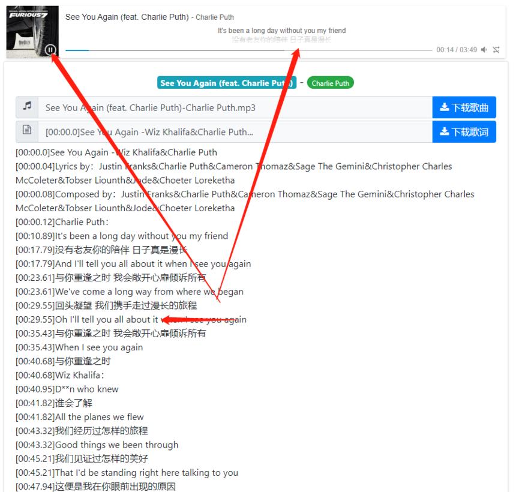Click [00:17.79]没有老友你的陪伴 line
Viewport: 516px width, 492px height.
click(x=101, y=250)
